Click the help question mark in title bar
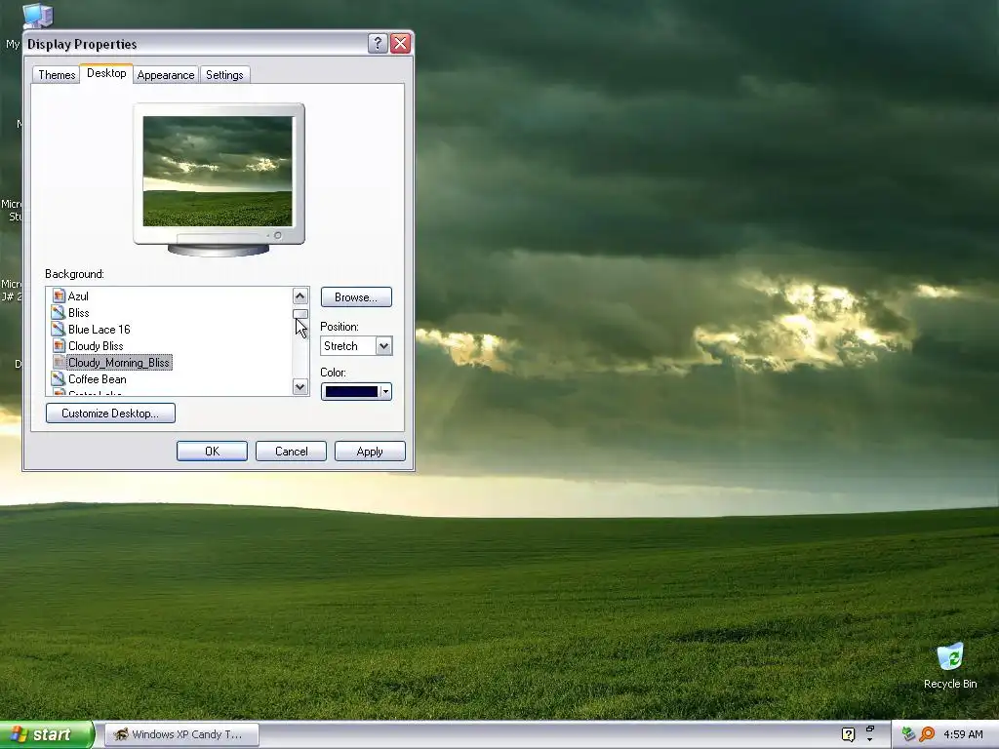Viewport: 999px width, 749px height. pyautogui.click(x=378, y=43)
